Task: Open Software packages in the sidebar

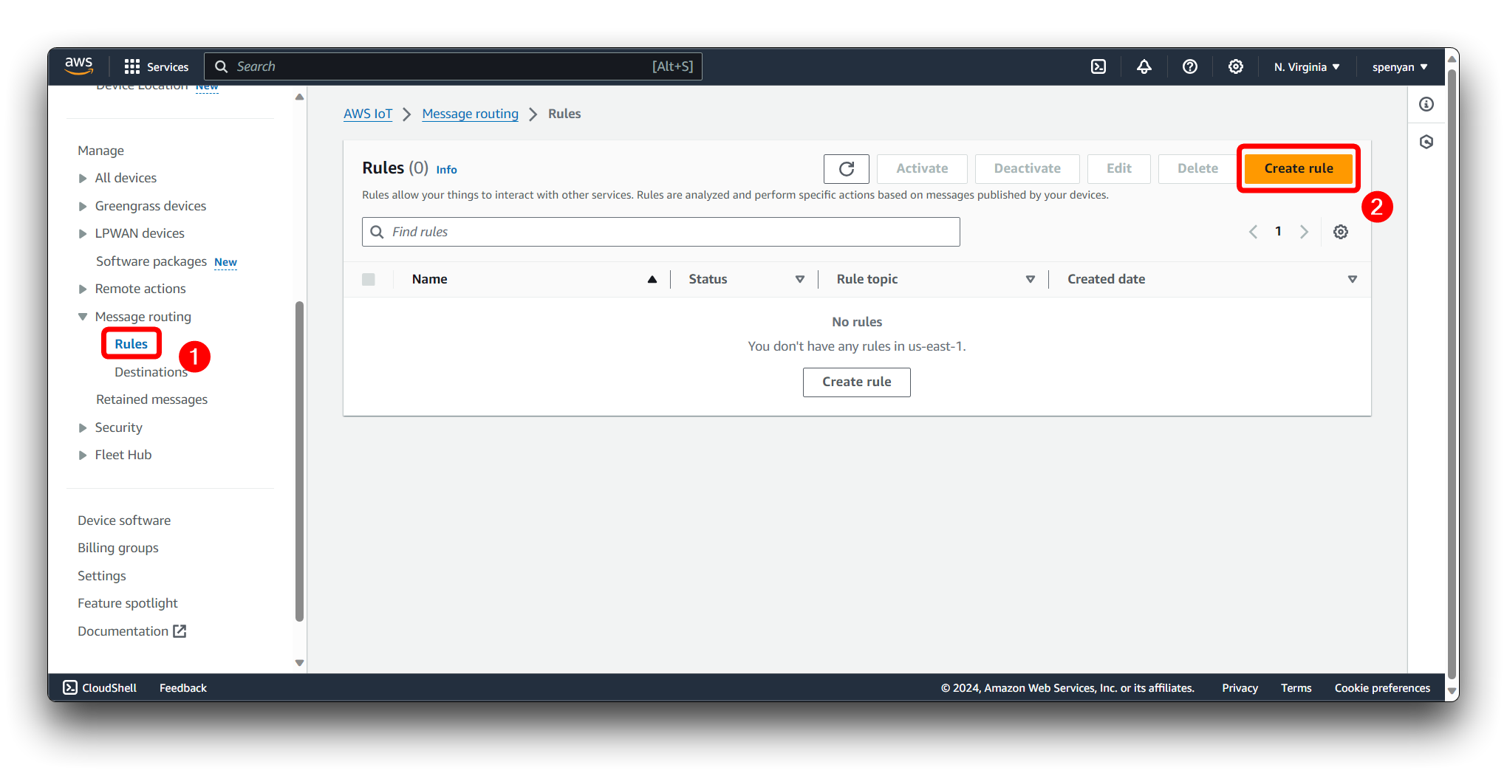Action: coord(151,261)
